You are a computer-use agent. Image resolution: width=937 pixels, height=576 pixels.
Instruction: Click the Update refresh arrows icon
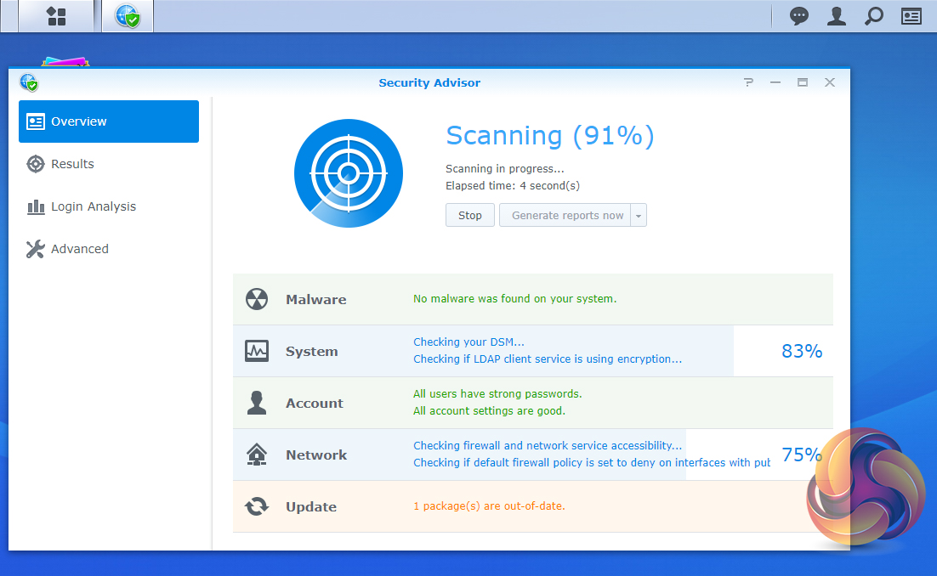point(256,506)
